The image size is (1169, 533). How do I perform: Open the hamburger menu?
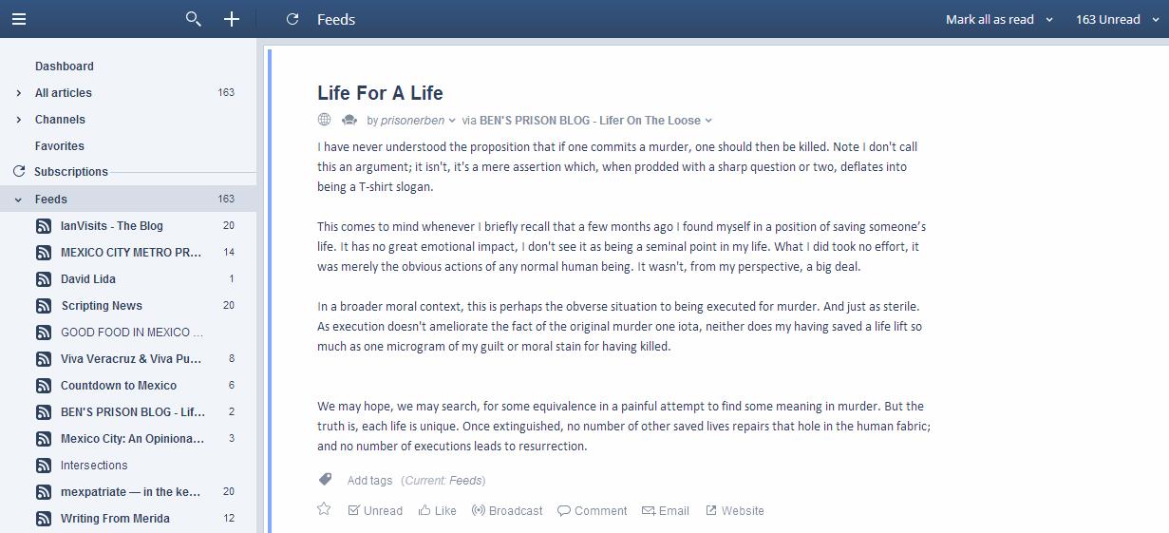pos(19,19)
